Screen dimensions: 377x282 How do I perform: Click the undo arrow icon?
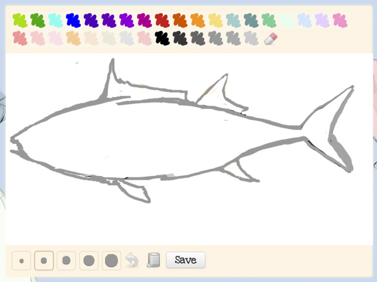(132, 260)
